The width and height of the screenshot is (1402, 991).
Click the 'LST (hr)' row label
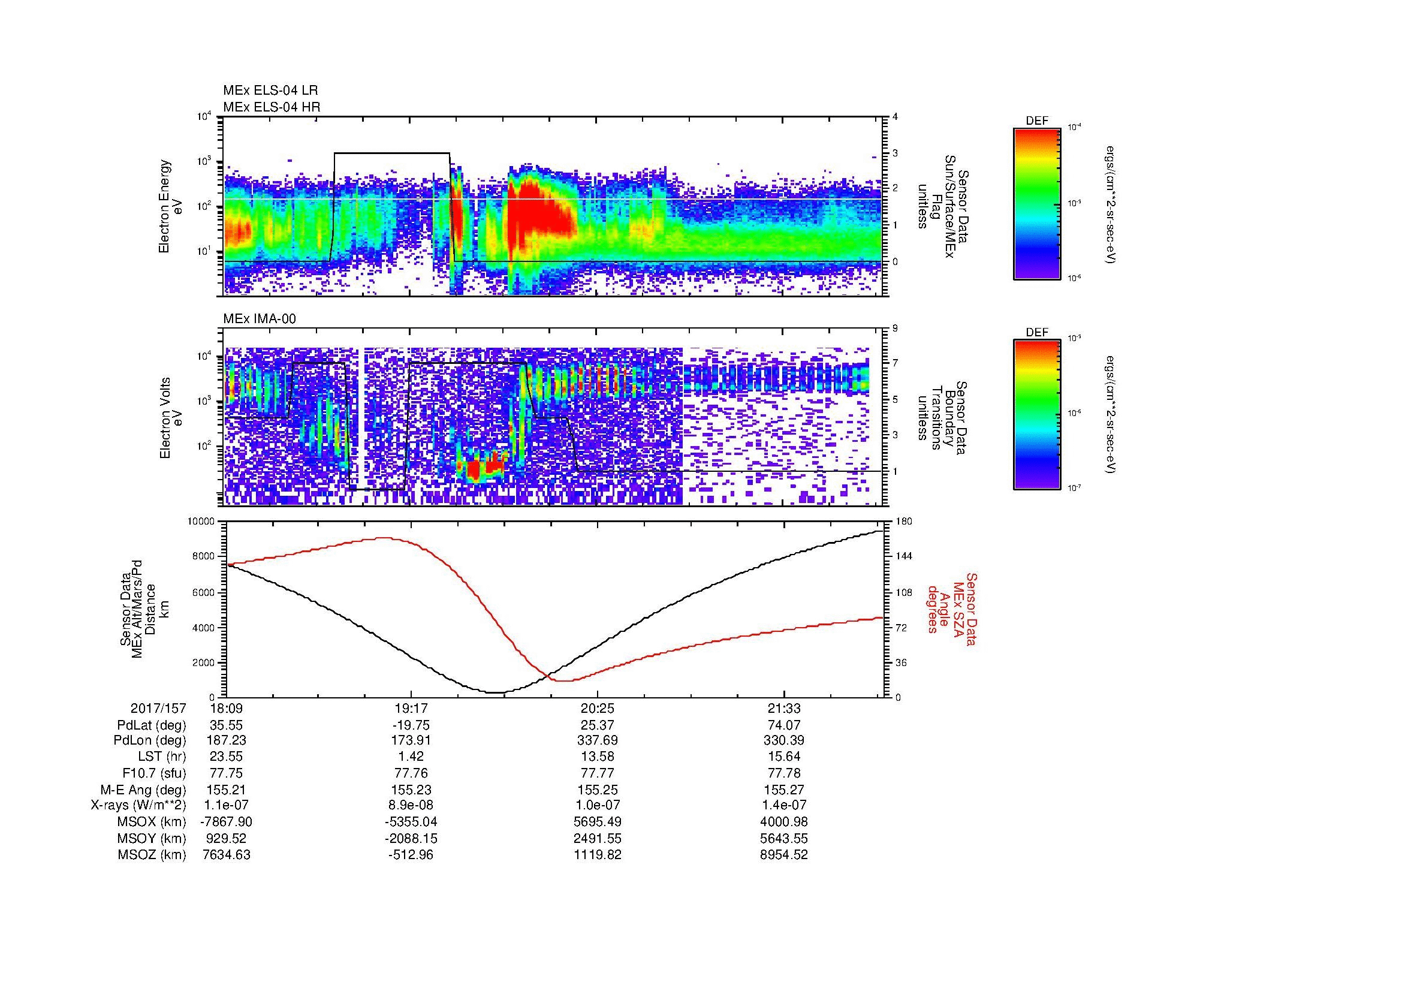tap(161, 757)
